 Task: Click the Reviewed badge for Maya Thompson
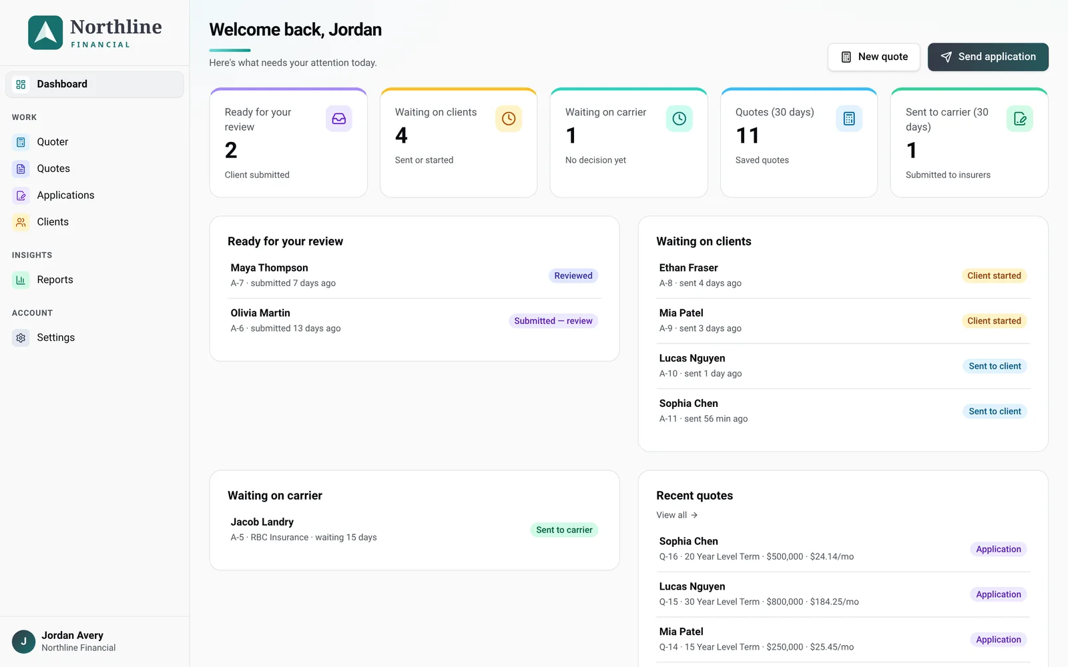[573, 275]
